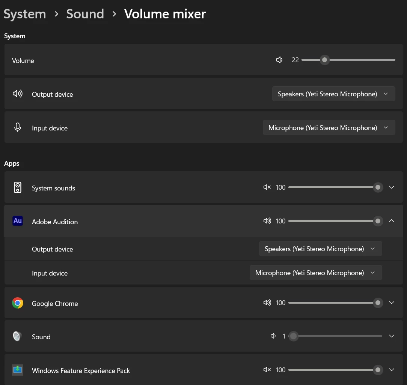Unmute Windows Feature Experience Pack
407x385 pixels.
point(267,370)
